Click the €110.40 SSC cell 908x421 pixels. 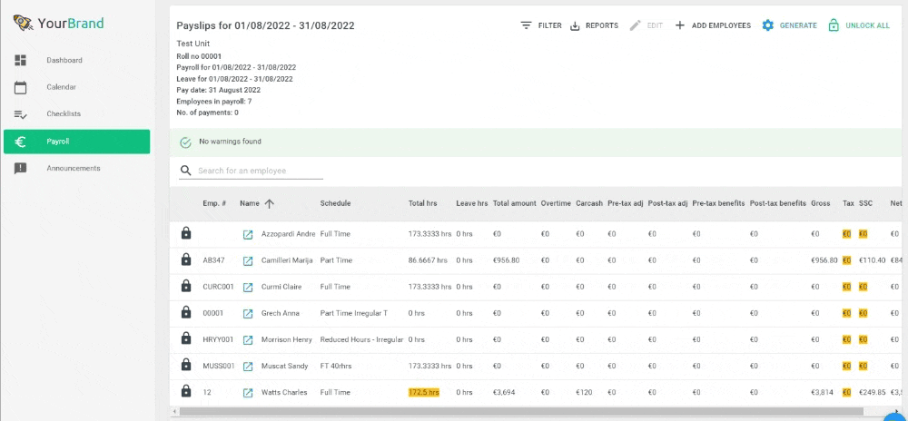click(x=872, y=260)
